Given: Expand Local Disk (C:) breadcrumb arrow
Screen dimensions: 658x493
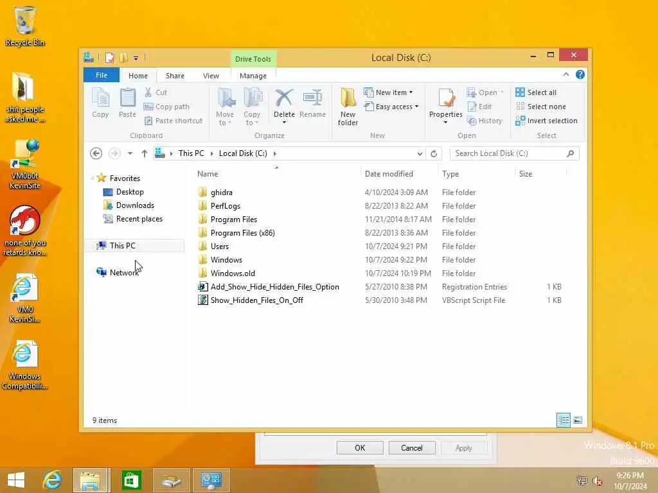Looking at the screenshot, I should (x=275, y=153).
